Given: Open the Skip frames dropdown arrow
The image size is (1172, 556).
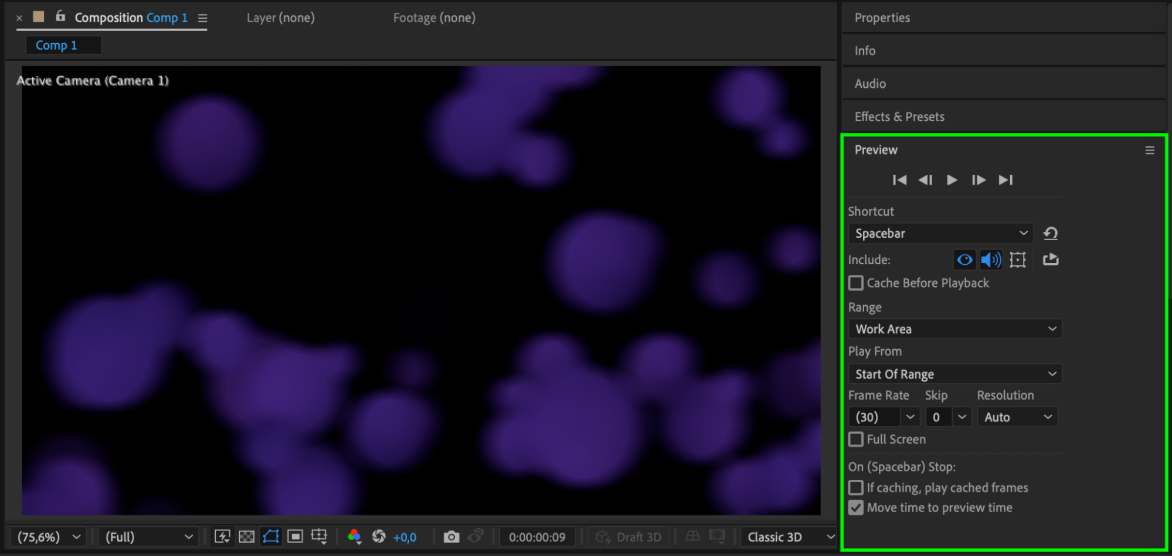Looking at the screenshot, I should coord(962,417).
